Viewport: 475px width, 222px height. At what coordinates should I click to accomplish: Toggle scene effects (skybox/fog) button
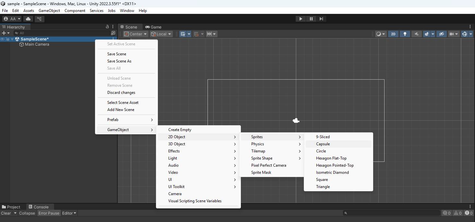[x=427, y=34]
